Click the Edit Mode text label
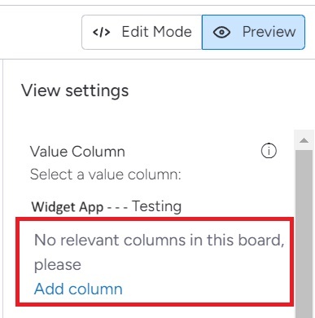The width and height of the screenshot is (315, 318). tap(156, 32)
